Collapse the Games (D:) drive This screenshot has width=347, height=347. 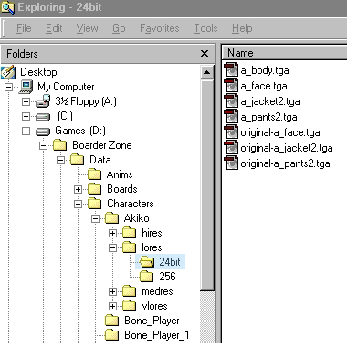[26, 131]
